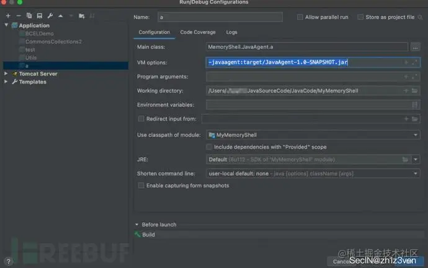The image size is (428, 268).
Task: Browse Redirect input file folder icon
Action: click(414, 119)
